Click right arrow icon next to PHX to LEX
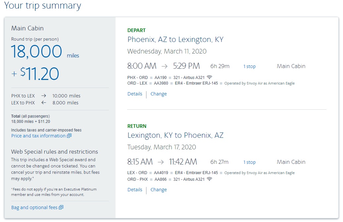 pyautogui.click(x=44, y=96)
